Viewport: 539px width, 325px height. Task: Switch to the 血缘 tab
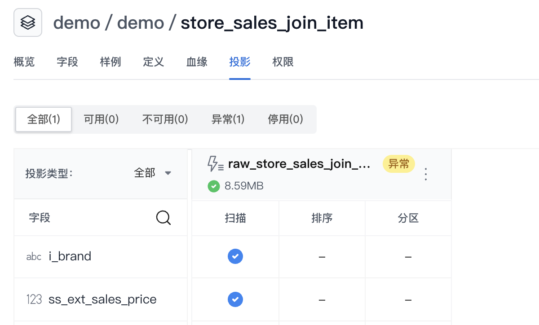pos(197,62)
